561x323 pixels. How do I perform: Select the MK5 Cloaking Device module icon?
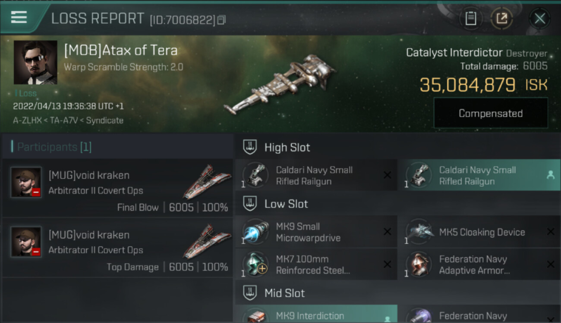tap(419, 232)
